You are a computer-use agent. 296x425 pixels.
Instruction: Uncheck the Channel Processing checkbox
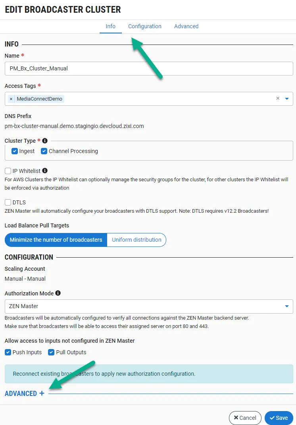click(44, 151)
